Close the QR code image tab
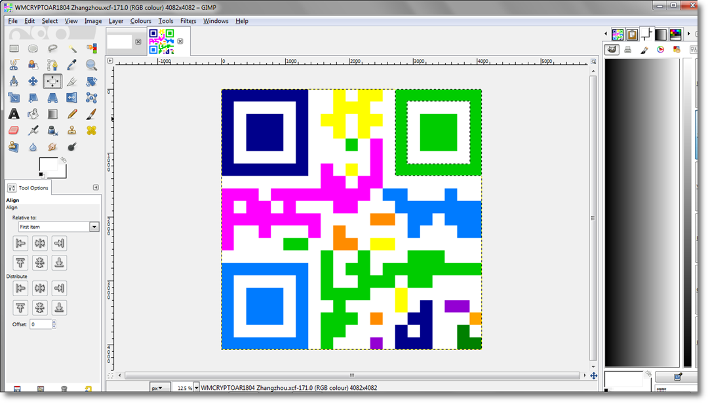Image resolution: width=708 pixels, height=403 pixels. click(x=180, y=41)
